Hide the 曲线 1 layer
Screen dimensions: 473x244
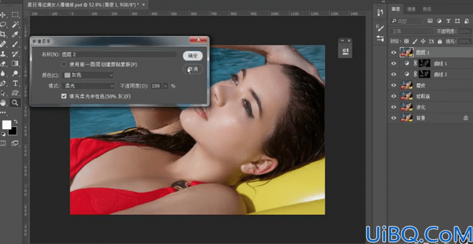pyautogui.click(x=393, y=64)
